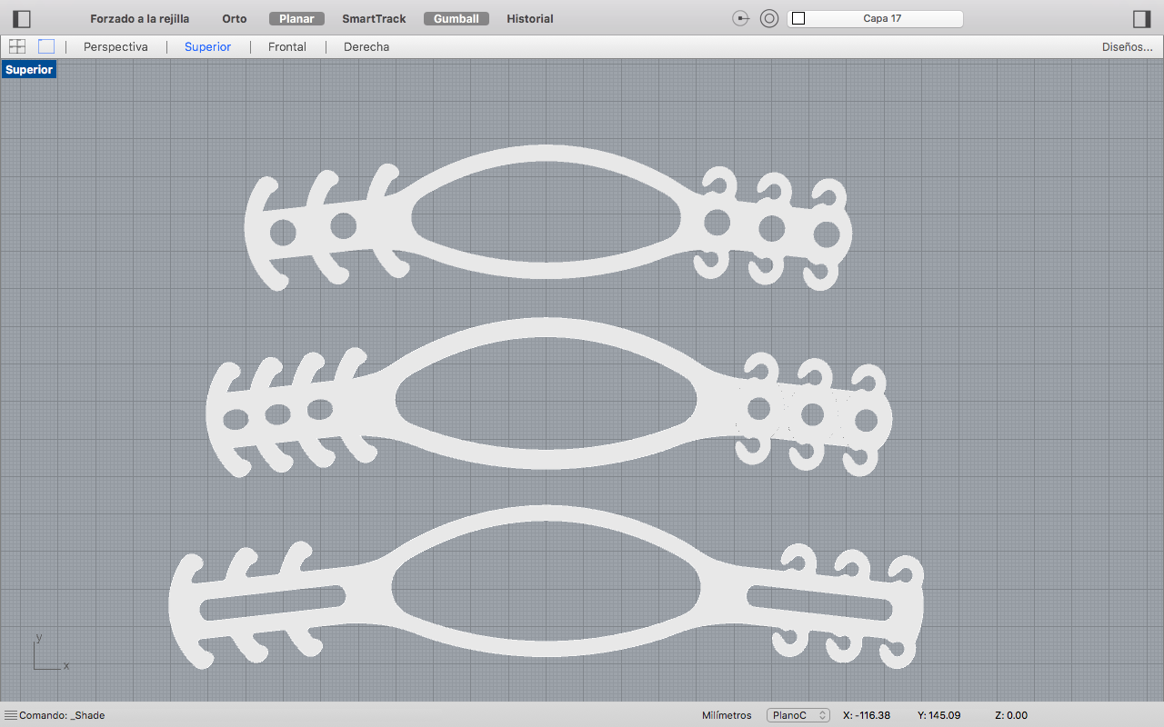Viewport: 1164px width, 727px height.
Task: Click the Milímetros units label
Action: coord(727,715)
